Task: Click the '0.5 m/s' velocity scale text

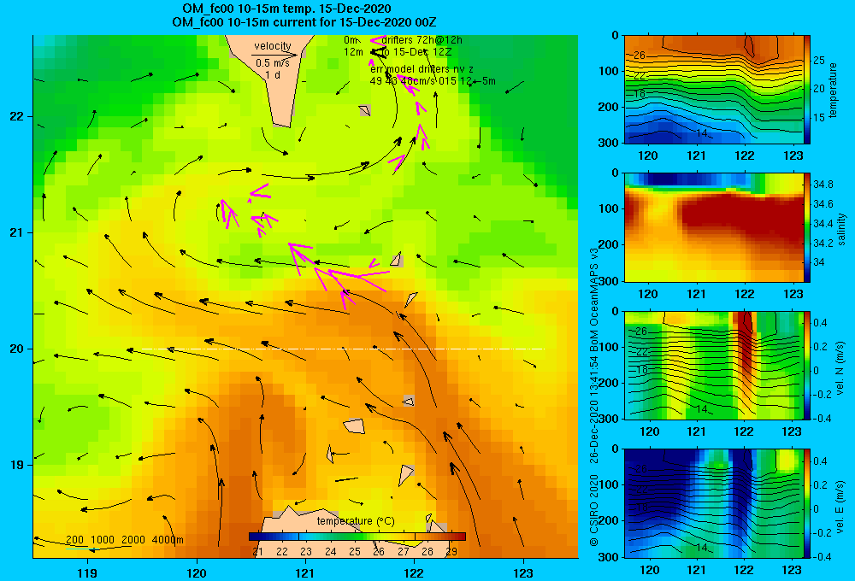Action: click(273, 63)
